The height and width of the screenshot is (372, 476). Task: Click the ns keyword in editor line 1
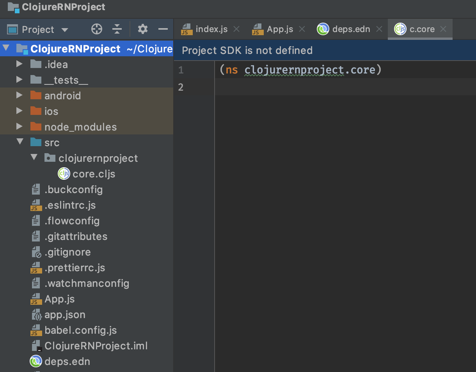pos(232,70)
